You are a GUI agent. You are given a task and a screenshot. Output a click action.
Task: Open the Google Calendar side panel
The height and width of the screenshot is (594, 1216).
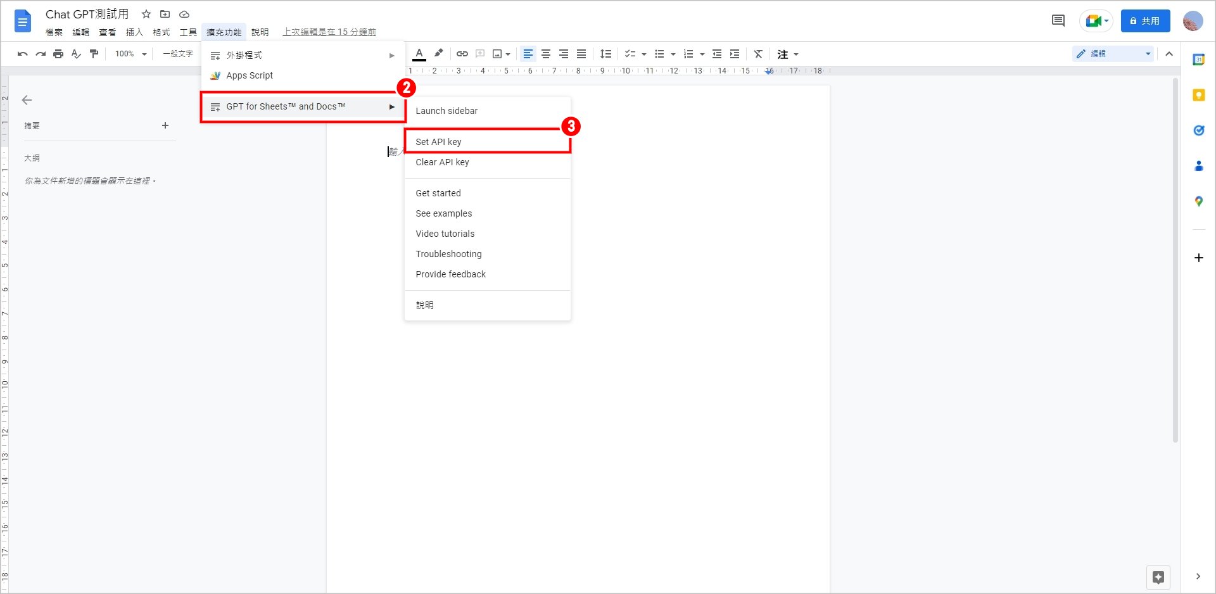[x=1198, y=60]
